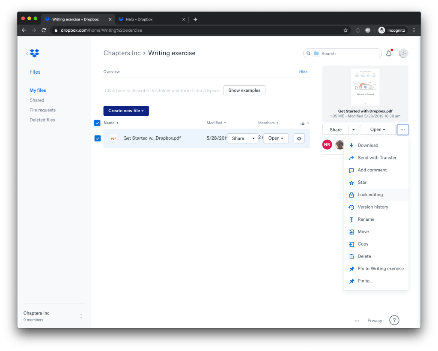
Task: Uncheck Get Started with Dropbox.pdf checkbox
Action: pos(98,138)
